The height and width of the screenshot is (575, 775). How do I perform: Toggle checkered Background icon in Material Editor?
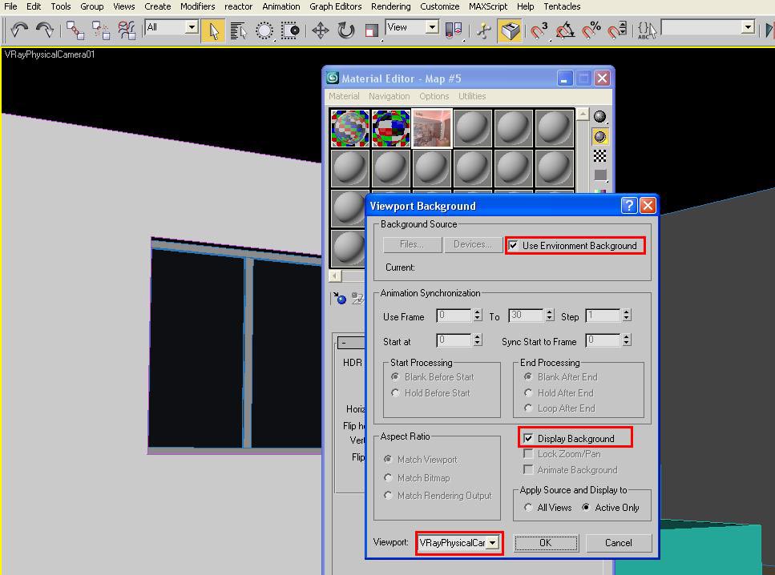599,156
